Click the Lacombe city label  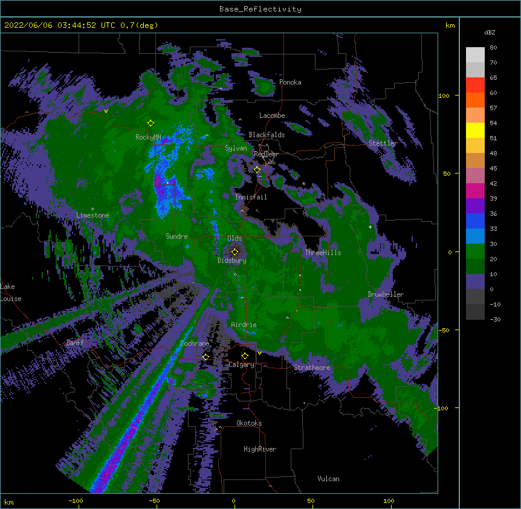point(272,115)
